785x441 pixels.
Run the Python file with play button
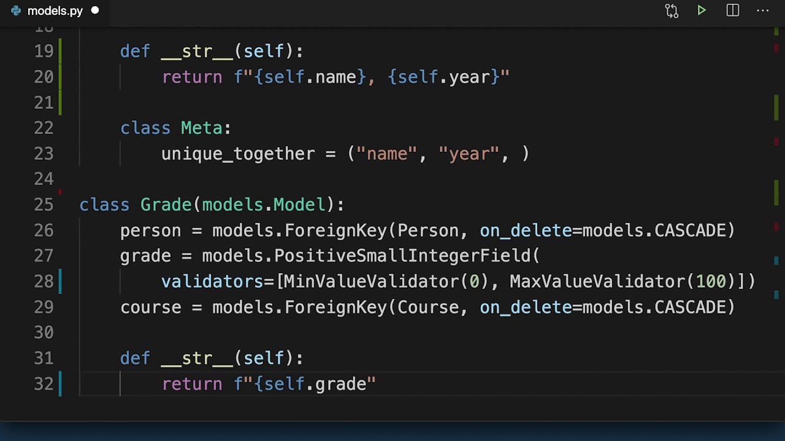[702, 11]
